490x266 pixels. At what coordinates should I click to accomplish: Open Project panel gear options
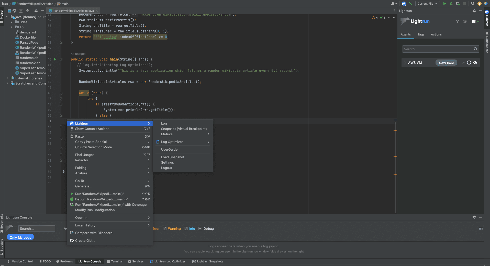point(36,11)
